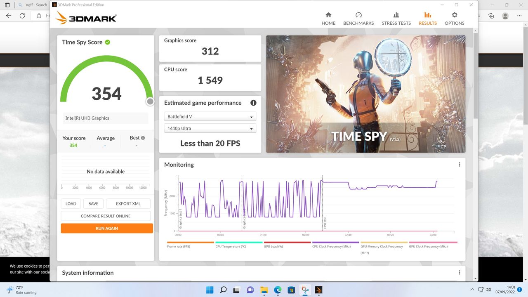Show hidden system tray icons

pyautogui.click(x=472, y=290)
